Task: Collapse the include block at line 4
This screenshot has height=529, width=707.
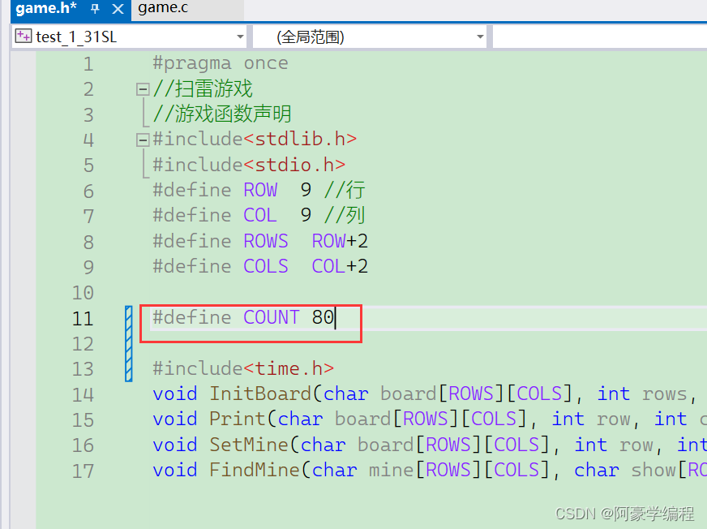Action: coord(143,140)
